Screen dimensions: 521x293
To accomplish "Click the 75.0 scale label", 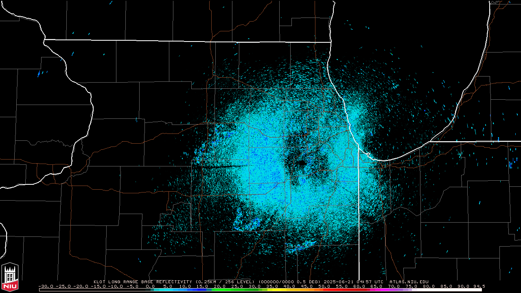I will [411, 286].
